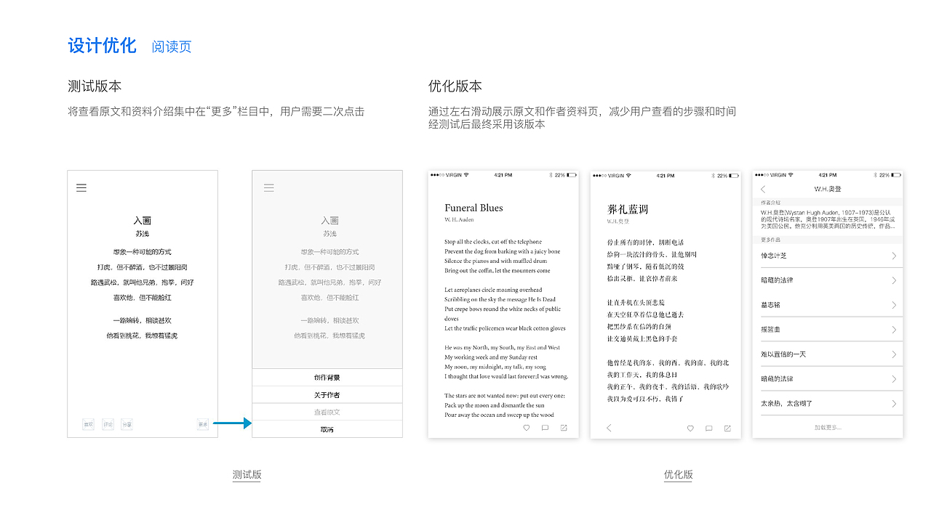This screenshot has height=520, width=931.
Task: Click the 评论 comment icon on the 入画 mockup
Action: 108,424
